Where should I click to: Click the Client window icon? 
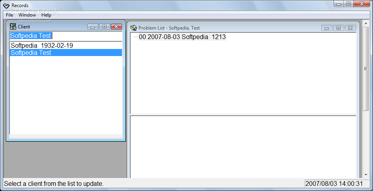[13, 26]
